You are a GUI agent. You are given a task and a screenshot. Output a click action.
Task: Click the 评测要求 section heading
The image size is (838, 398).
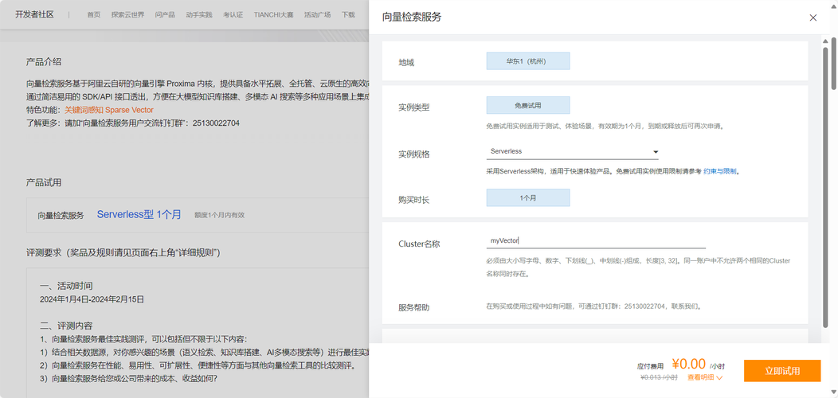click(x=123, y=252)
